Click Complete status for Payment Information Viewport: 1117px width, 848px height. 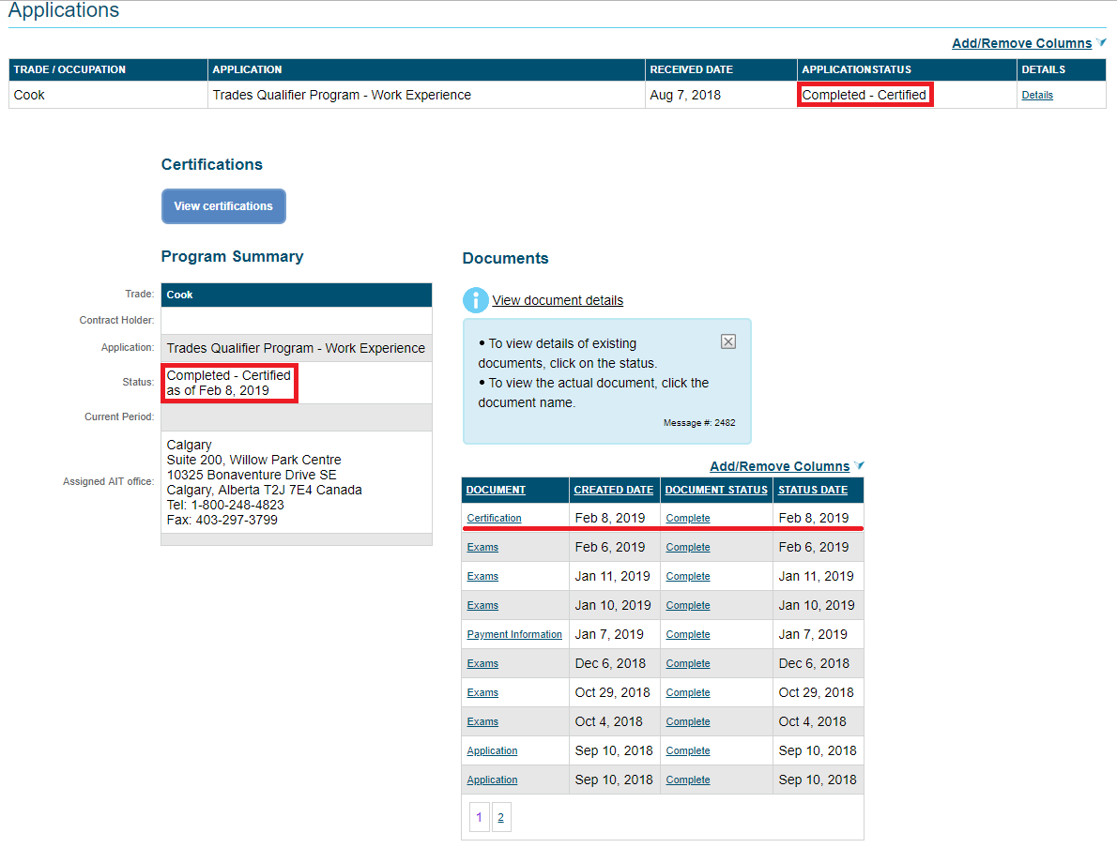687,634
